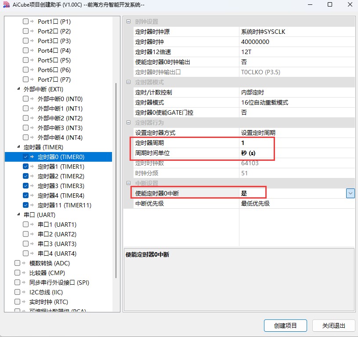The width and height of the screenshot is (358, 337).
Task: Click the arrow icon beside Port2口 (P2)
Action: click(x=32, y=31)
